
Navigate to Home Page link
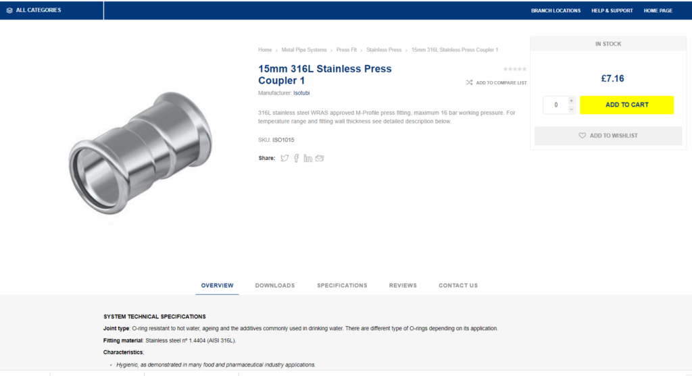[x=658, y=11]
